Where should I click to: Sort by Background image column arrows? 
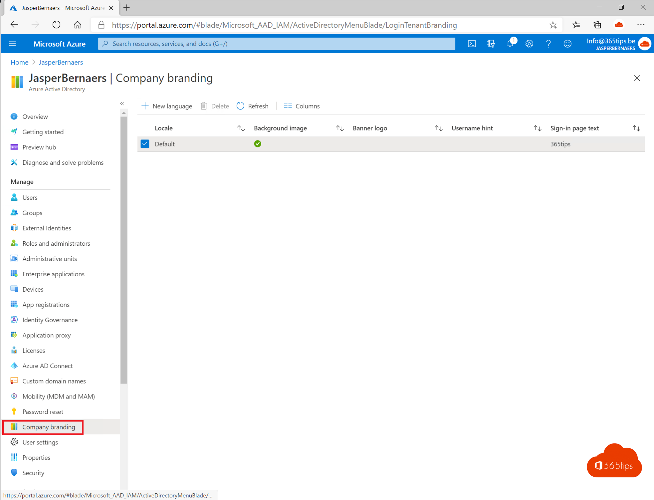click(x=340, y=128)
